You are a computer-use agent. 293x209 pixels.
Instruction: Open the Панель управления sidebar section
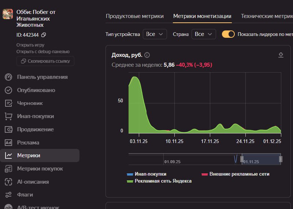pyautogui.click(x=42, y=77)
